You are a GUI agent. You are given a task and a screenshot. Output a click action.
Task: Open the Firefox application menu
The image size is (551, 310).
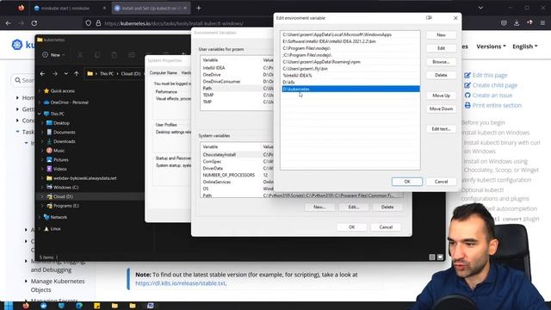coord(543,23)
